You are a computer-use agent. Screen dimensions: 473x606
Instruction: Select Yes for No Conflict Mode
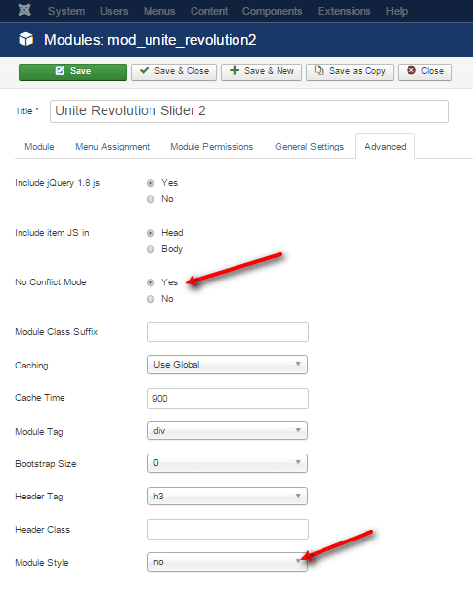pyautogui.click(x=150, y=282)
